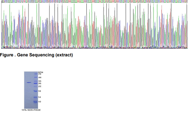Click the '18' molecular weight label
Image resolution: width=189 pixels, height=113 pixels.
(x=39, y=91)
